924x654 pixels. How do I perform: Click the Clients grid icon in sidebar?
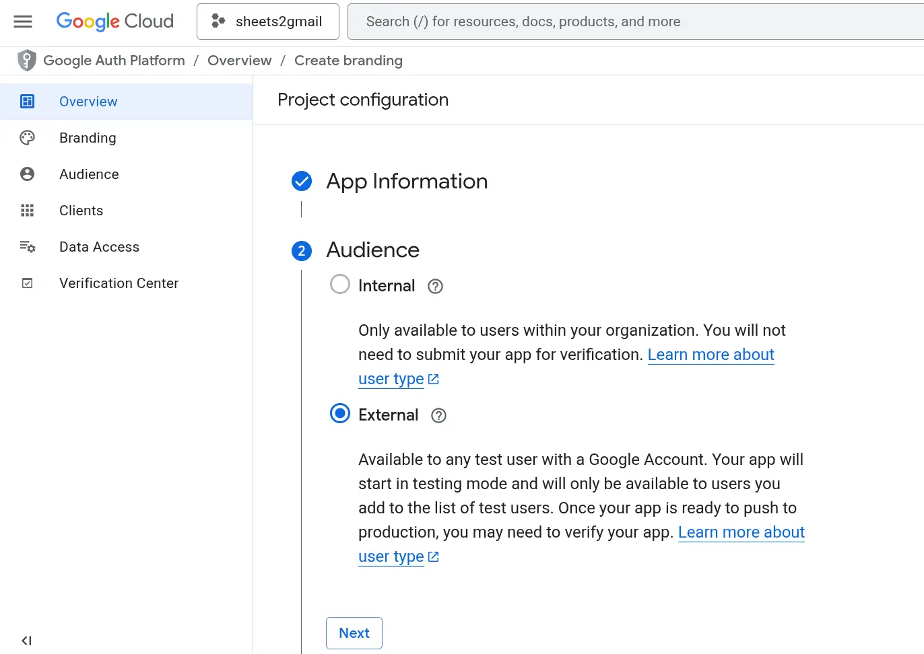click(x=27, y=211)
